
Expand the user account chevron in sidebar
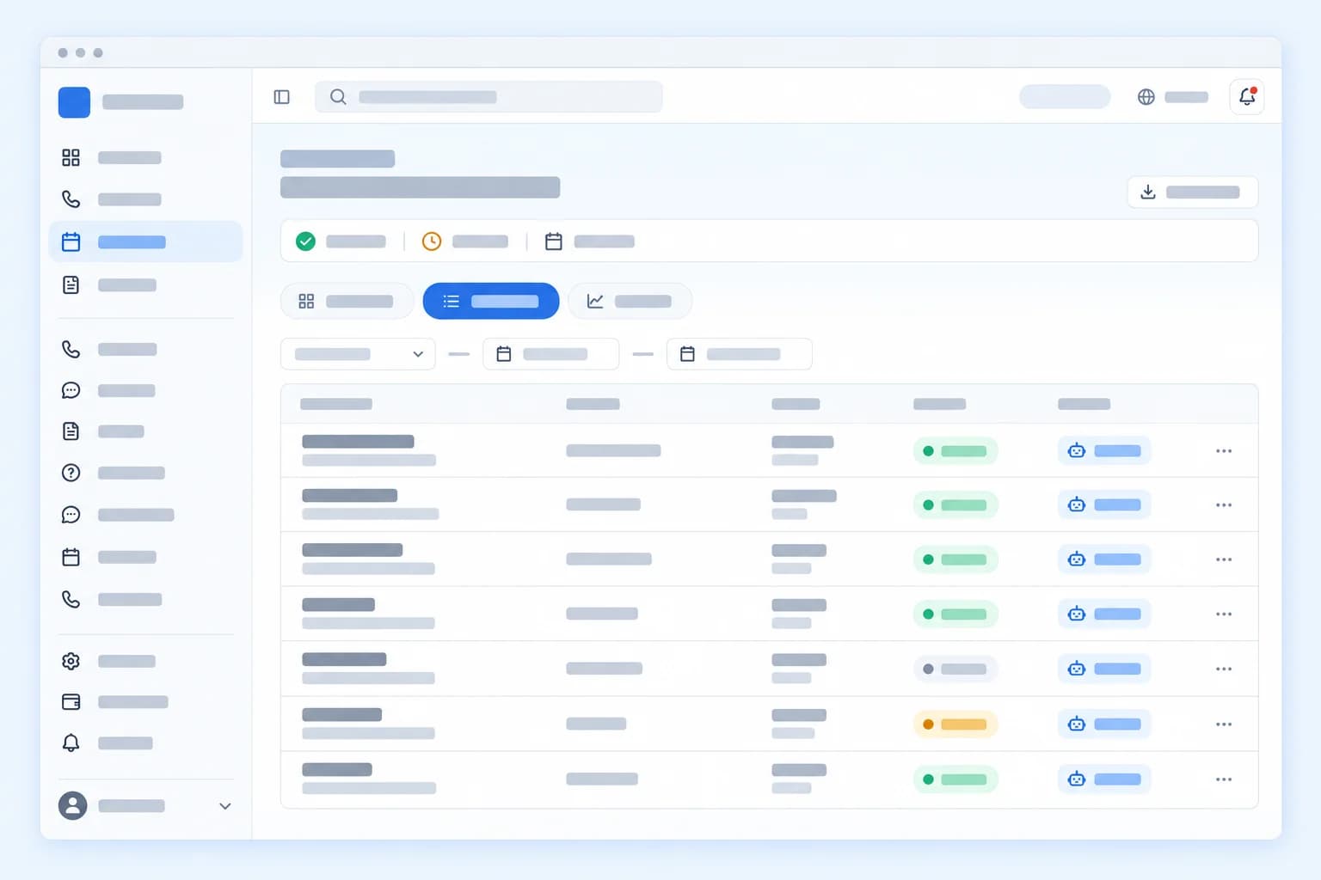tap(225, 806)
